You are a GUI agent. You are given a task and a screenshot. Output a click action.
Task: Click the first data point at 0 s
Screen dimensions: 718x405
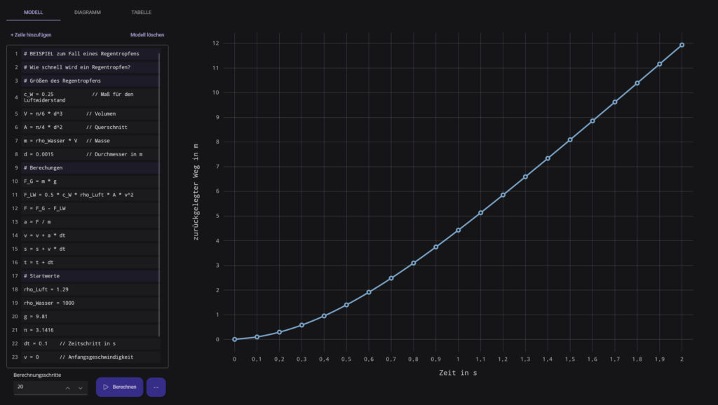234,339
